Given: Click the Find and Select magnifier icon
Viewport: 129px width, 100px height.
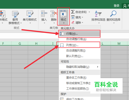Looking at the screenshot, I should [113, 14].
